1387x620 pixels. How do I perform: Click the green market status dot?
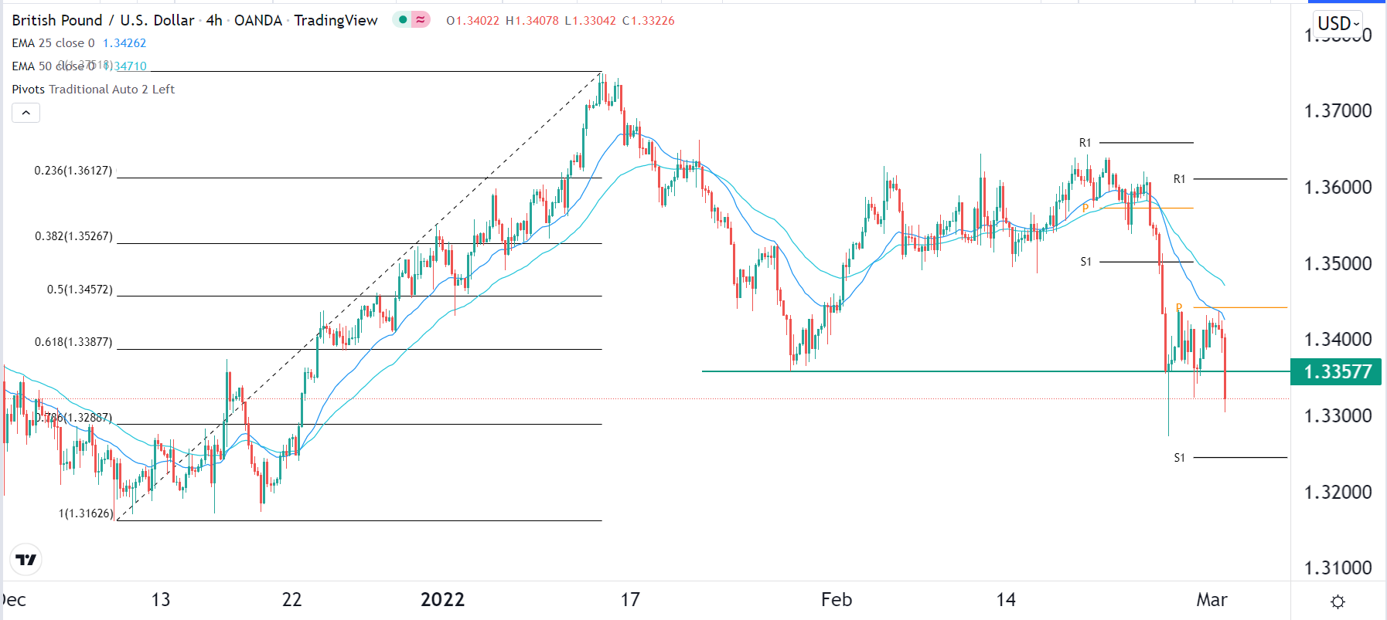403,20
